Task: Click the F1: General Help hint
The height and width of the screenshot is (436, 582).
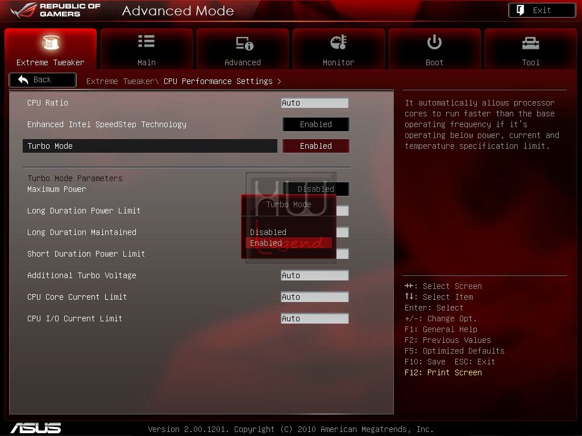Action: pyautogui.click(x=441, y=330)
